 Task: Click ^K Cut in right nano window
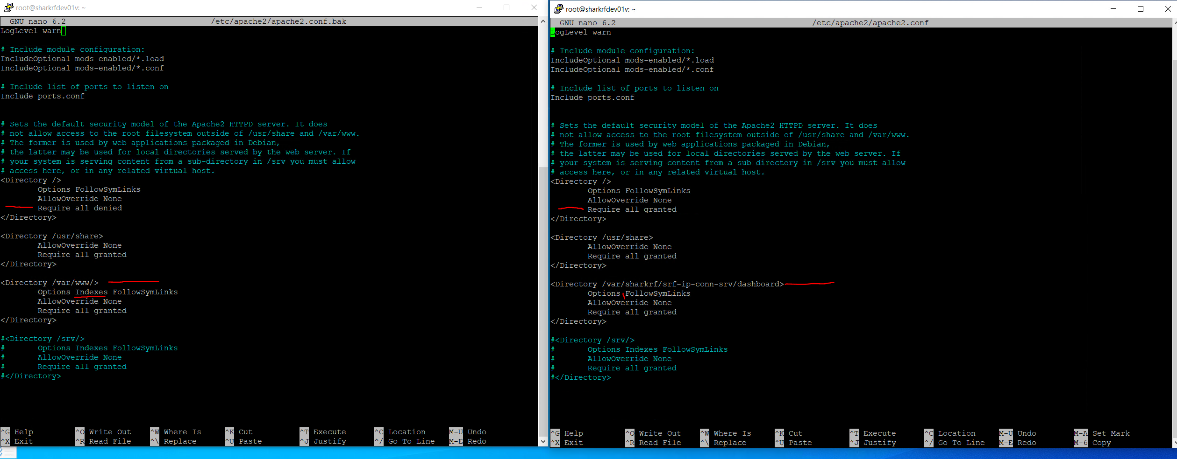tap(789, 433)
